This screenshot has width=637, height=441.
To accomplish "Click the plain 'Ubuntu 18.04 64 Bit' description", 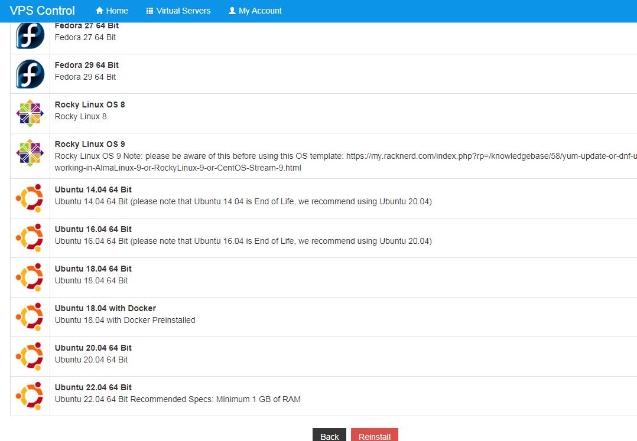I will [x=92, y=280].
